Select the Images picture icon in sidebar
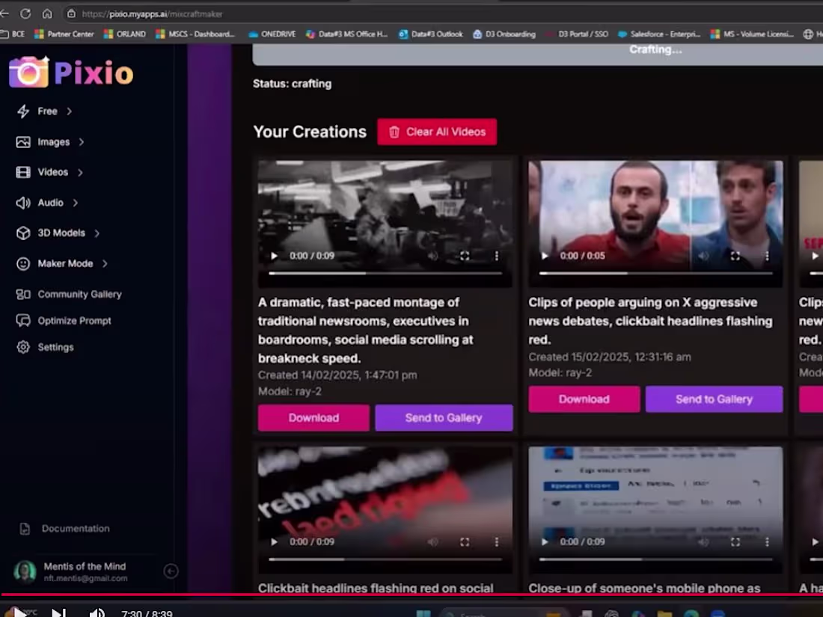 pyautogui.click(x=23, y=142)
